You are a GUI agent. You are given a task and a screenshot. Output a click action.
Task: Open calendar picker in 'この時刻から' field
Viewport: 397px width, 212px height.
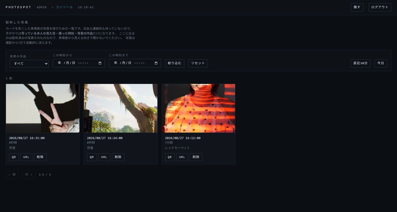(100, 63)
